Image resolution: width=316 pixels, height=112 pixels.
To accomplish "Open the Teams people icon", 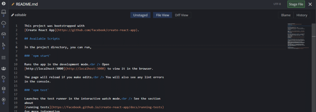I will 3,68.
